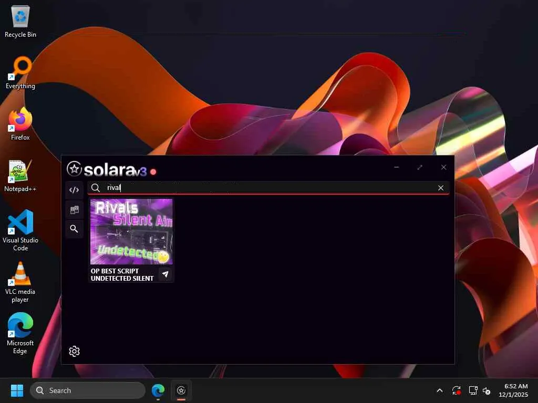Click the sync status tray icon
This screenshot has width=538, height=403.
(x=457, y=390)
